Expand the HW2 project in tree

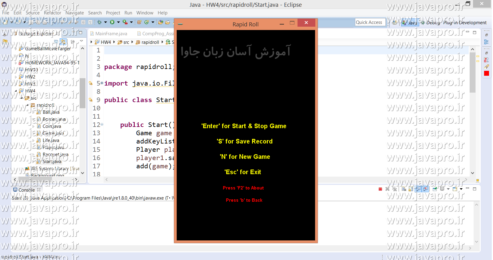pyautogui.click(x=16, y=77)
